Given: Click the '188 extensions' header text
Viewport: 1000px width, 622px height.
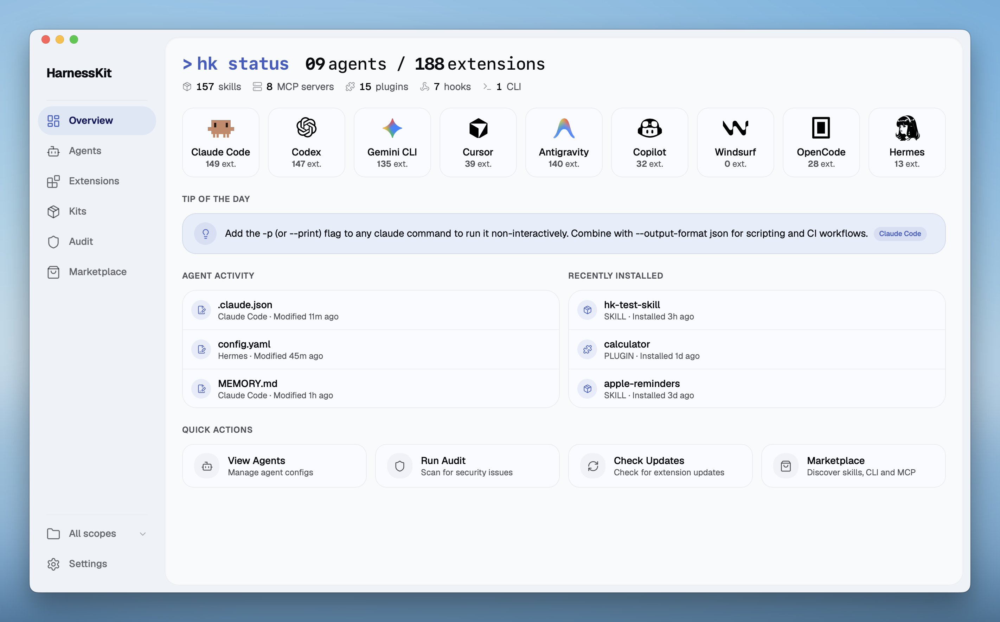Looking at the screenshot, I should click(x=480, y=64).
